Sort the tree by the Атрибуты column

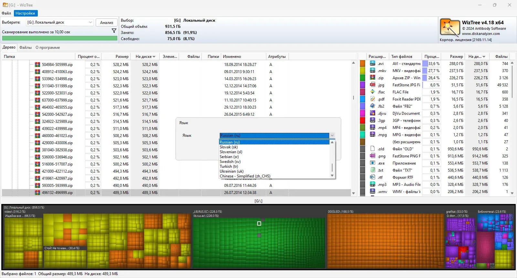click(277, 57)
